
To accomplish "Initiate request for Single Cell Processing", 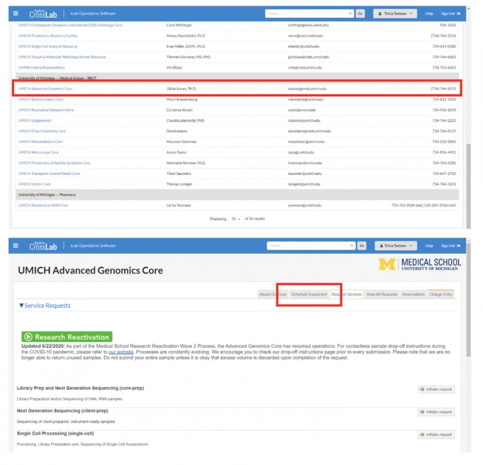I will coord(436,435).
